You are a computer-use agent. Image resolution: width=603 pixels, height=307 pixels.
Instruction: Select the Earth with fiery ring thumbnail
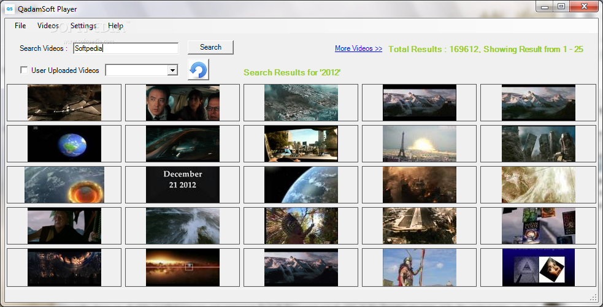[64, 184]
